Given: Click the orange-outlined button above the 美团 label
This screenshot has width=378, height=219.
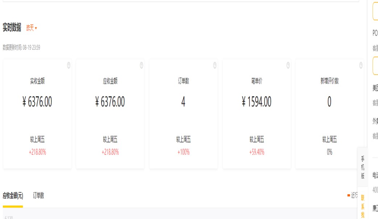Looking at the screenshot, I should pyautogui.click(x=375, y=66).
